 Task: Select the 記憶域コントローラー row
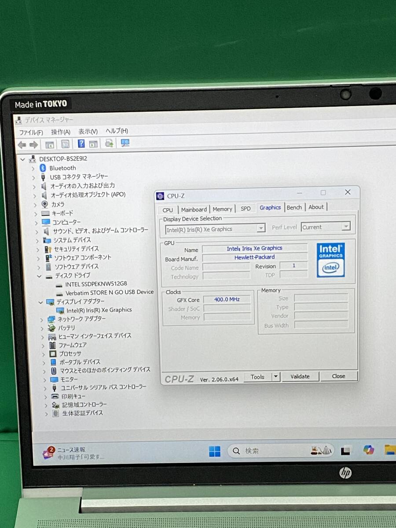coord(84,405)
